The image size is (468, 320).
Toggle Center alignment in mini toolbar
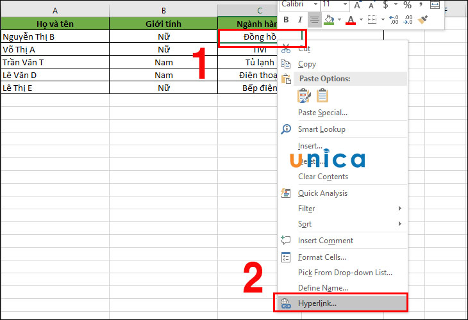click(314, 20)
